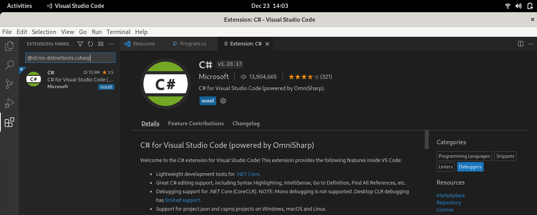
Task: Select the Linters category
Action: tap(446, 167)
